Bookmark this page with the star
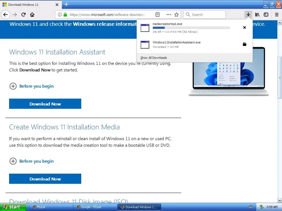The width and height of the screenshot is (282, 211). pyautogui.click(x=177, y=15)
